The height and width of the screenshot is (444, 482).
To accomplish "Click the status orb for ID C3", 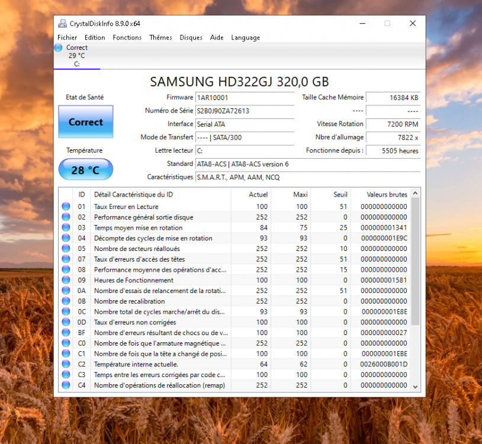I will (x=66, y=374).
